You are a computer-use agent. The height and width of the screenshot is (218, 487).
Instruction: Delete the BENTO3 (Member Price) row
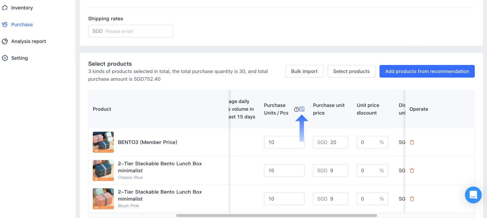[412, 142]
